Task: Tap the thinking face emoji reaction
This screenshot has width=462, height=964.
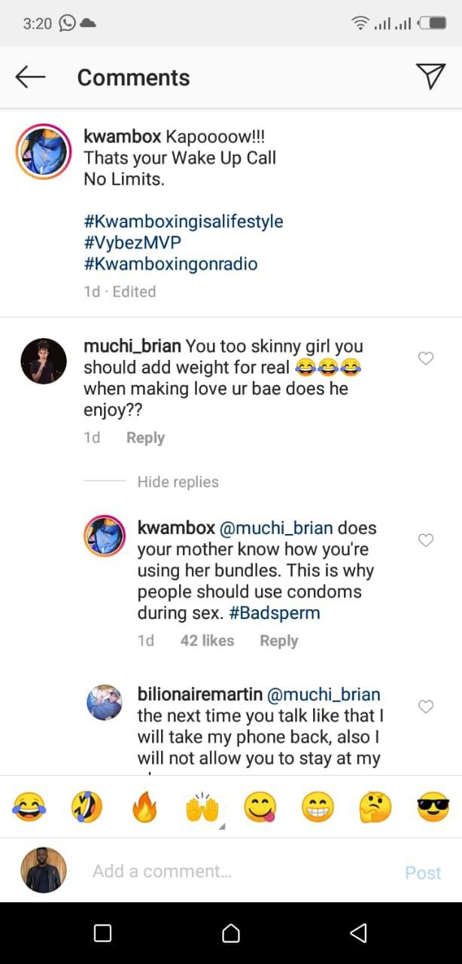Action: click(x=374, y=806)
